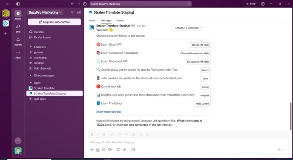The image size is (293, 160).
Task: Open the hamburger menu top-left
Action: coord(7,4)
